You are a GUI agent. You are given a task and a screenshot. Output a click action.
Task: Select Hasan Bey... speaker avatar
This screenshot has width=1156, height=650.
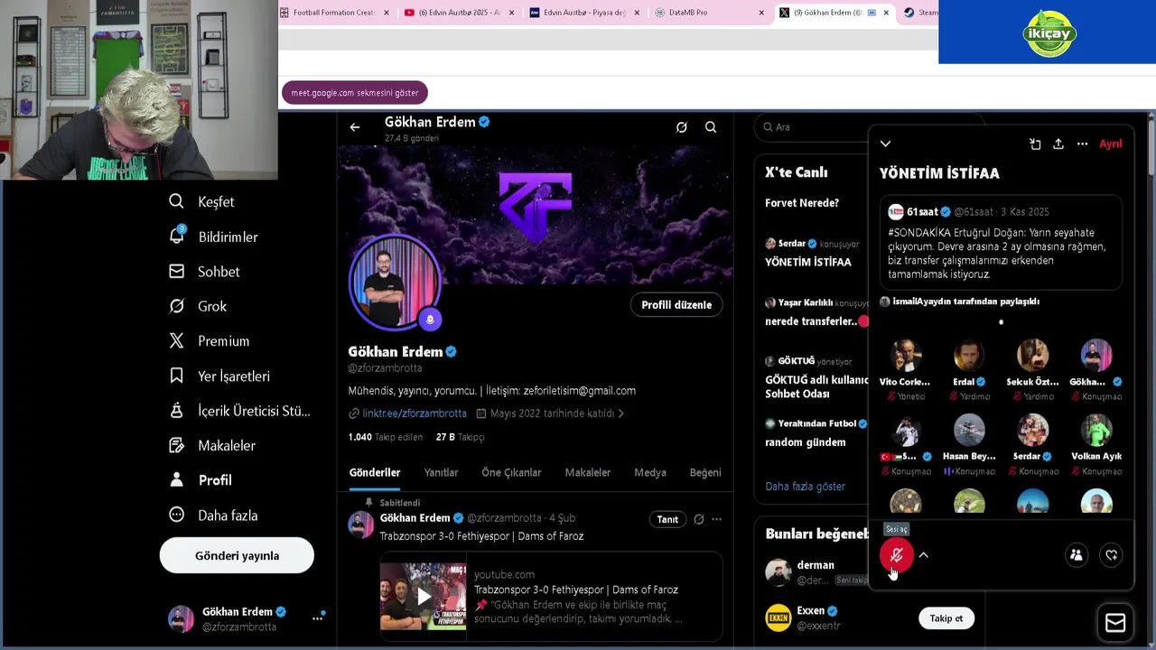coord(969,431)
